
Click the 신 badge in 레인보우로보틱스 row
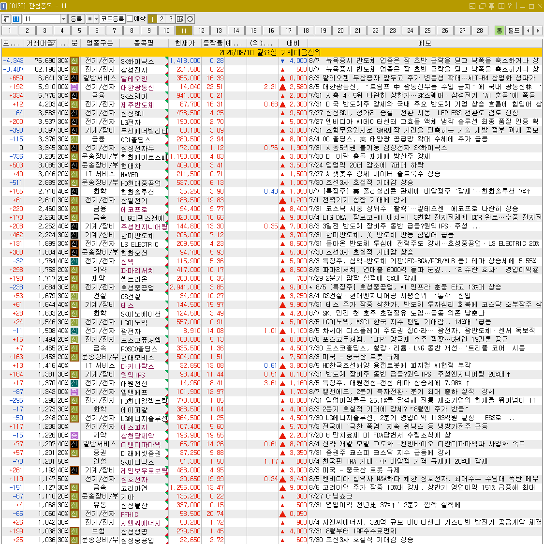(x=74, y=470)
